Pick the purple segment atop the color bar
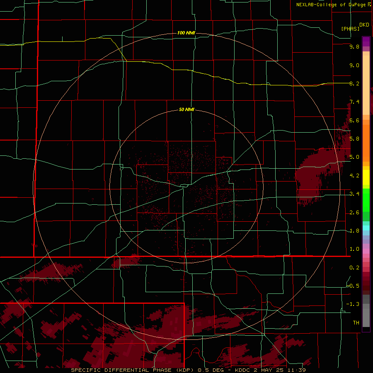The image size is (373, 373). [x=366, y=41]
